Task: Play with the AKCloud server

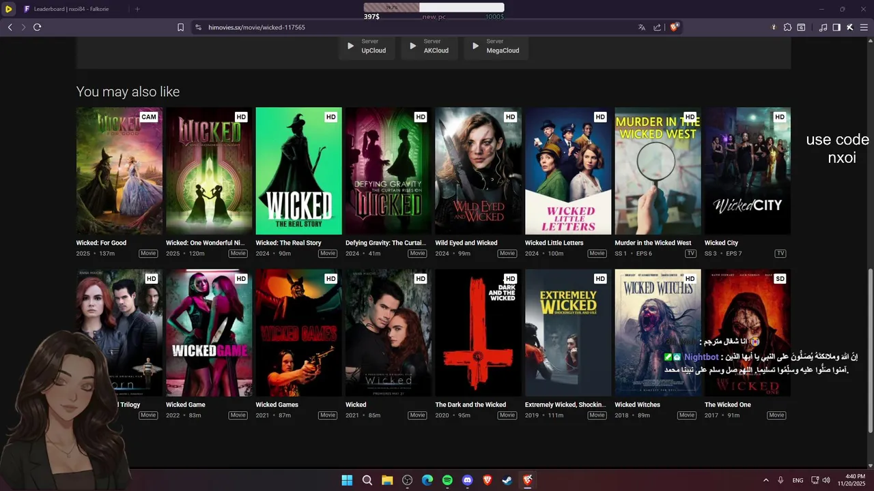Action: (x=429, y=46)
